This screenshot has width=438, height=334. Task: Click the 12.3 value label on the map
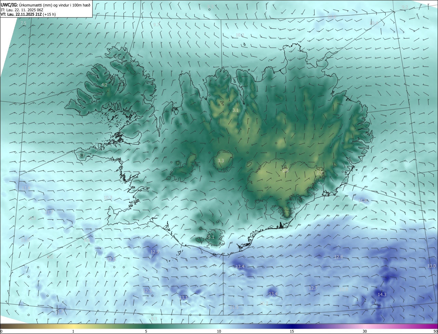point(147,290)
